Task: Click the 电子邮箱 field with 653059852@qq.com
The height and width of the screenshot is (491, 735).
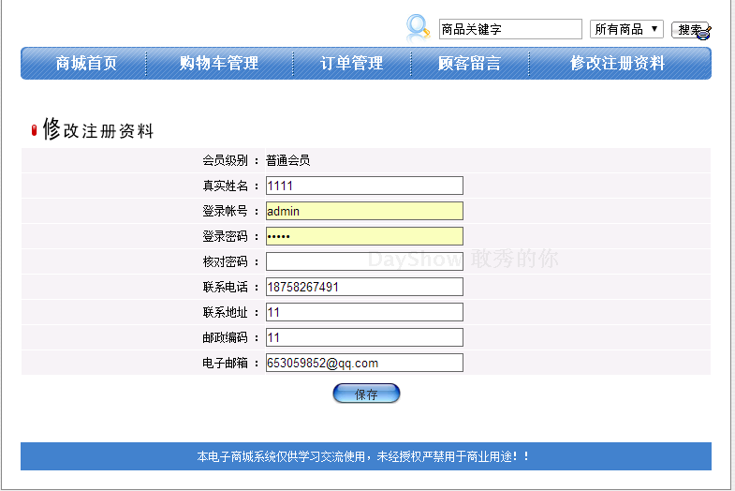Action: 364,363
